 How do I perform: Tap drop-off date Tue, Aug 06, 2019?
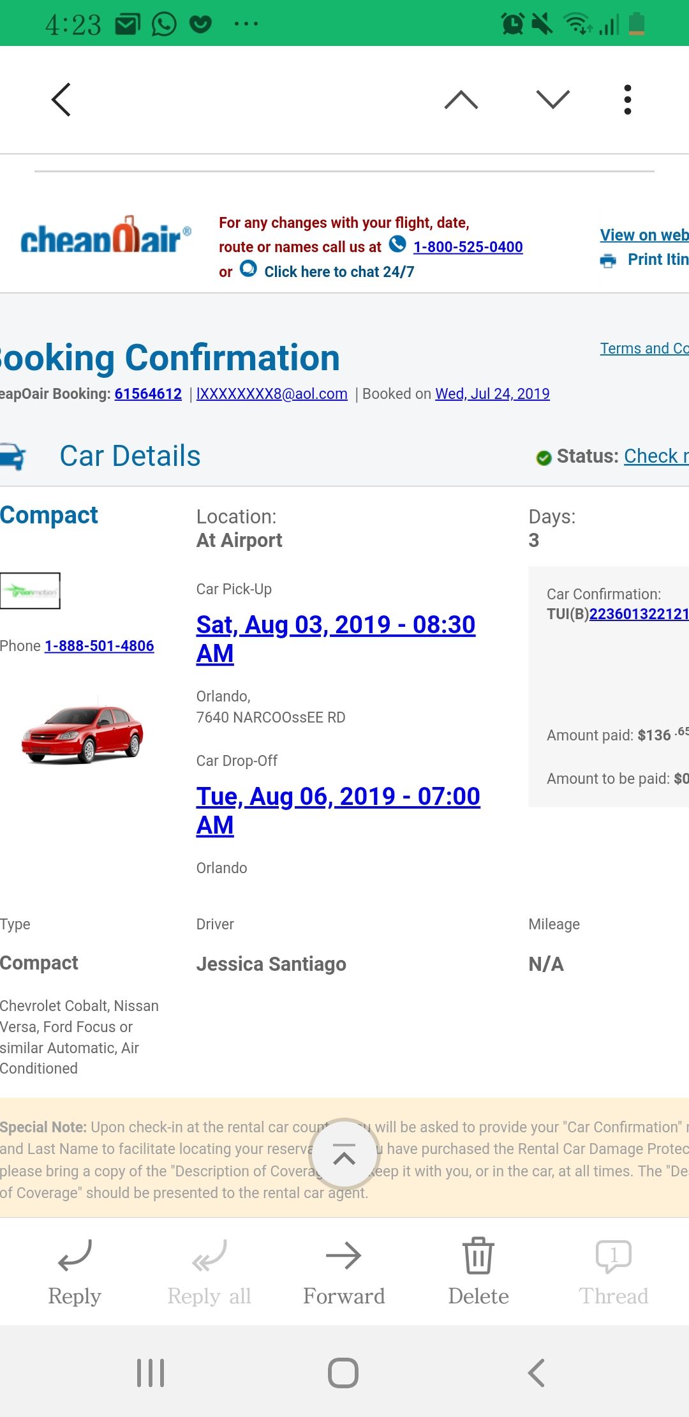pos(338,811)
